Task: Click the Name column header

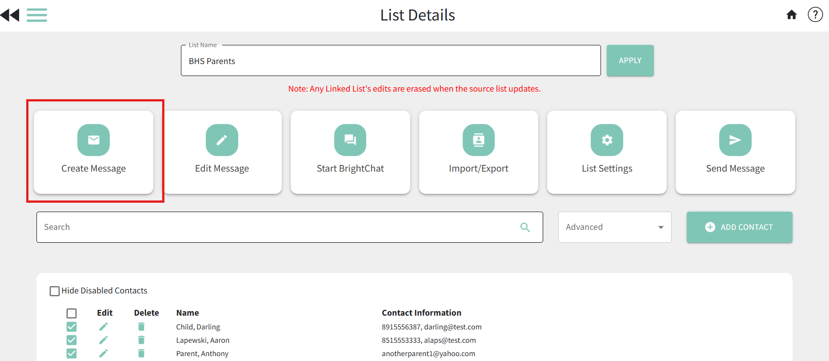Action: pos(188,313)
